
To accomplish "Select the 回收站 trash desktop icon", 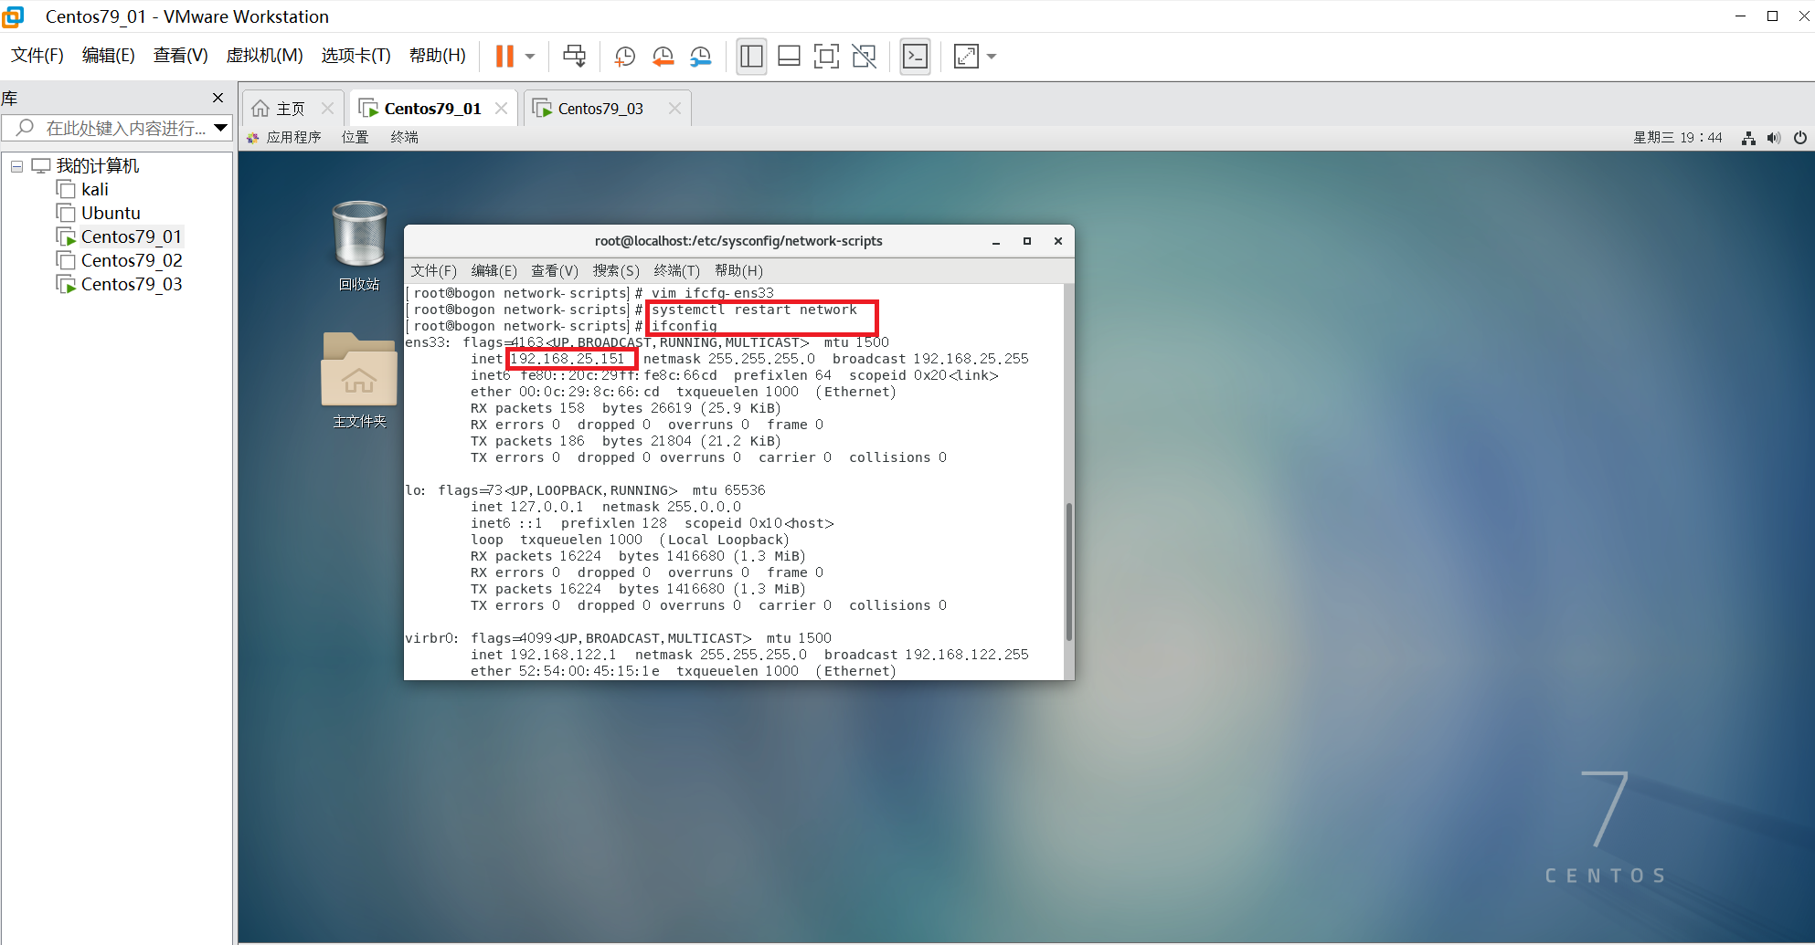I will [359, 246].
